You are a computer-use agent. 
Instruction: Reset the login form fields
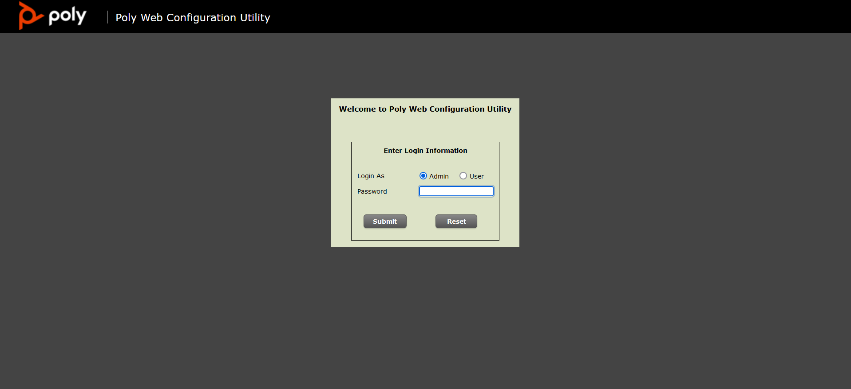click(456, 222)
